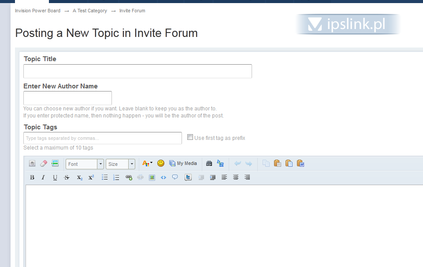This screenshot has width=423, height=267.
Task: Center align the text
Action: (x=236, y=178)
